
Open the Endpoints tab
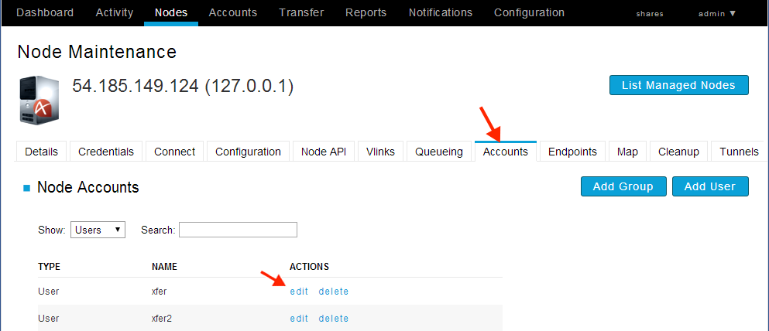click(572, 152)
